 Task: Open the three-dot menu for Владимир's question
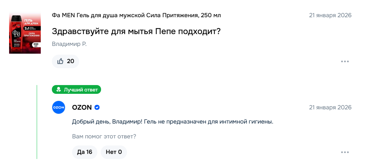click(345, 61)
